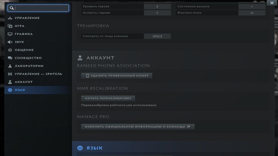The width and height of the screenshot is (278, 156).
Task: Open the Общение settings section
Action: (24, 50)
